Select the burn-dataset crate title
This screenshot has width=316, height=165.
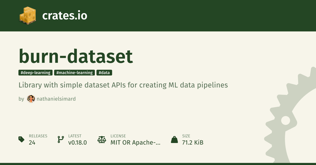pos(76,56)
